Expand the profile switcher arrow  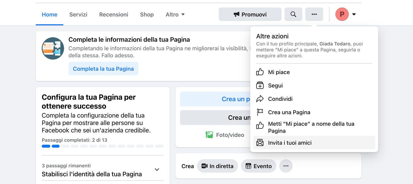(x=354, y=14)
